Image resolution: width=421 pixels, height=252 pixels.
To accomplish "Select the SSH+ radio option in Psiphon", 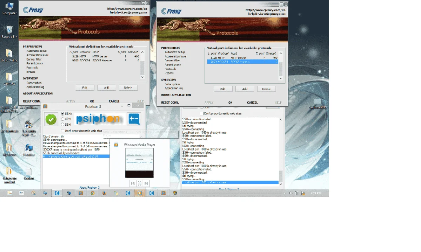I will pos(63,114).
